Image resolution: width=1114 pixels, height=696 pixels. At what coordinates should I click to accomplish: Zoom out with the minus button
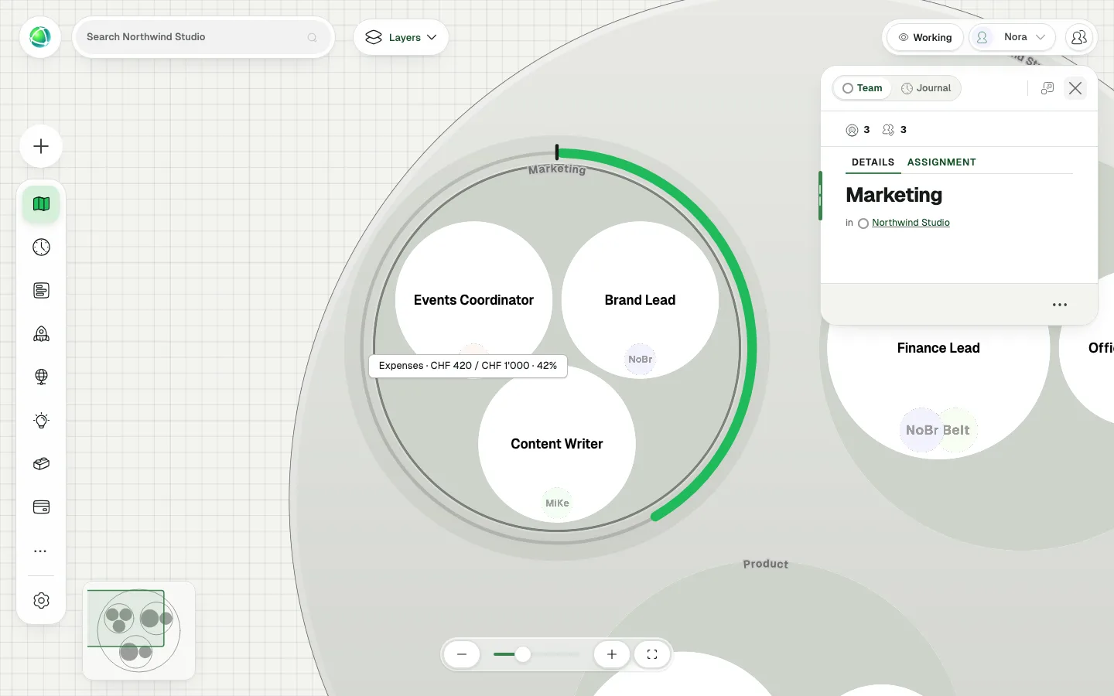click(462, 654)
